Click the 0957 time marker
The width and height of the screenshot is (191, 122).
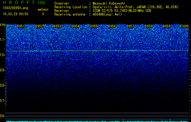tap(130, 26)
